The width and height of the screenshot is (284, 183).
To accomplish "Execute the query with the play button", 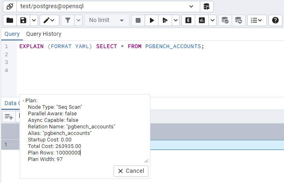I will click(x=152, y=20).
